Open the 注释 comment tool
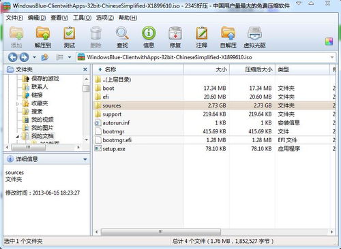The height and width of the screenshot is (249, 341). coord(202,37)
